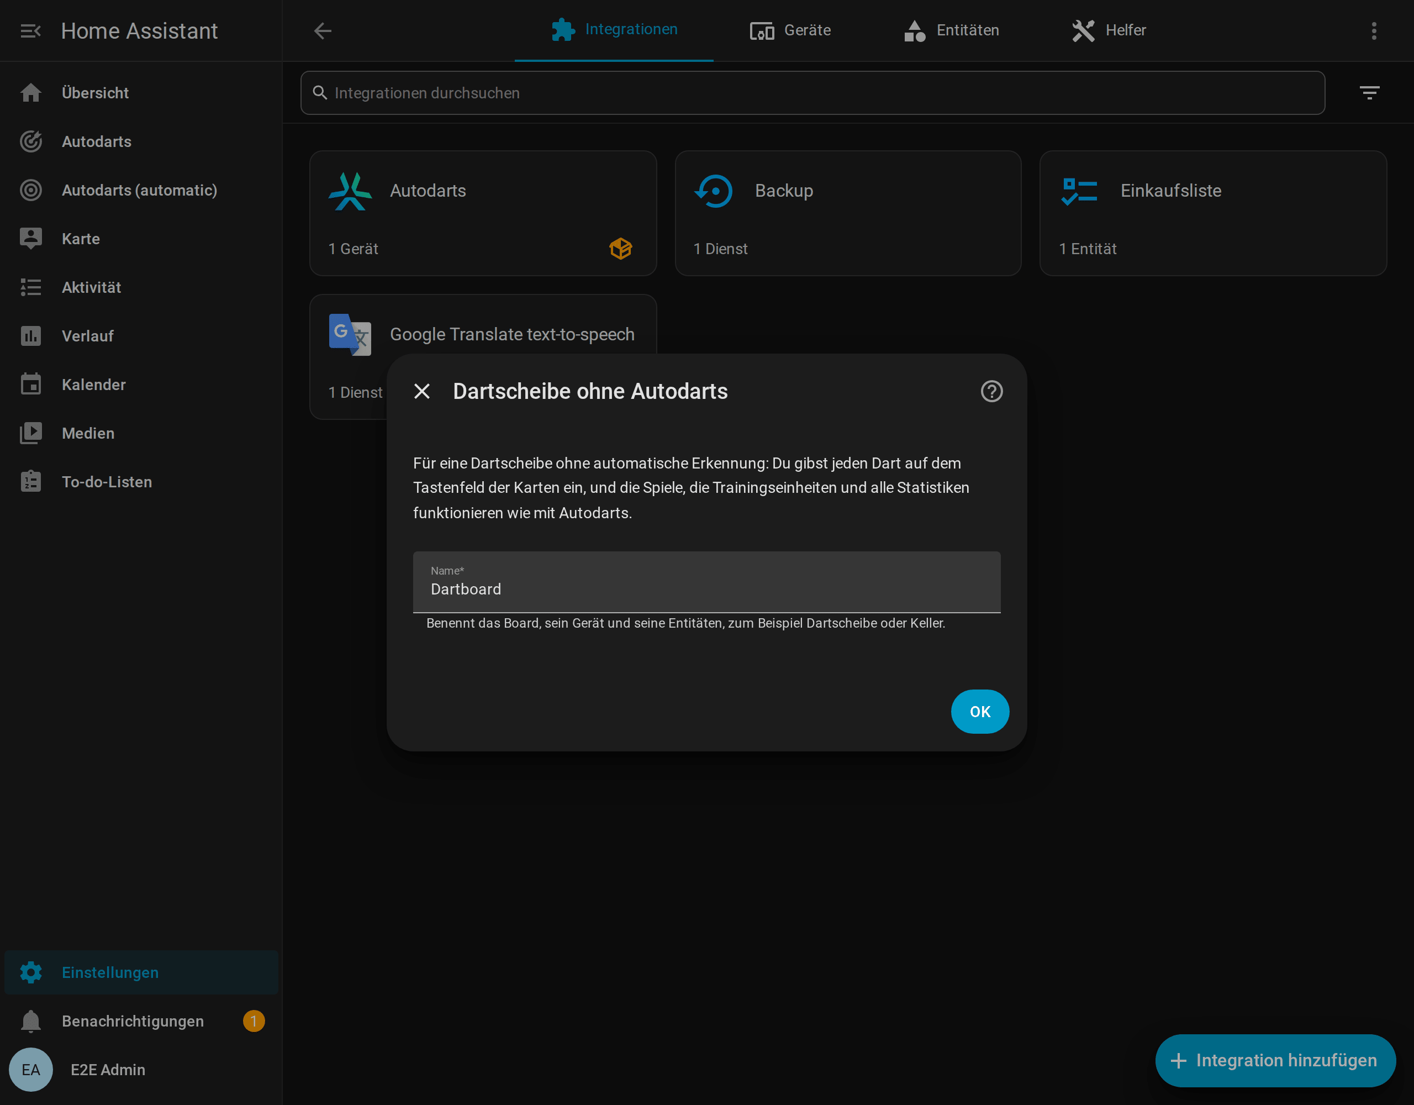Image resolution: width=1414 pixels, height=1105 pixels.
Task: Open Medien in the sidebar
Action: pyautogui.click(x=141, y=433)
